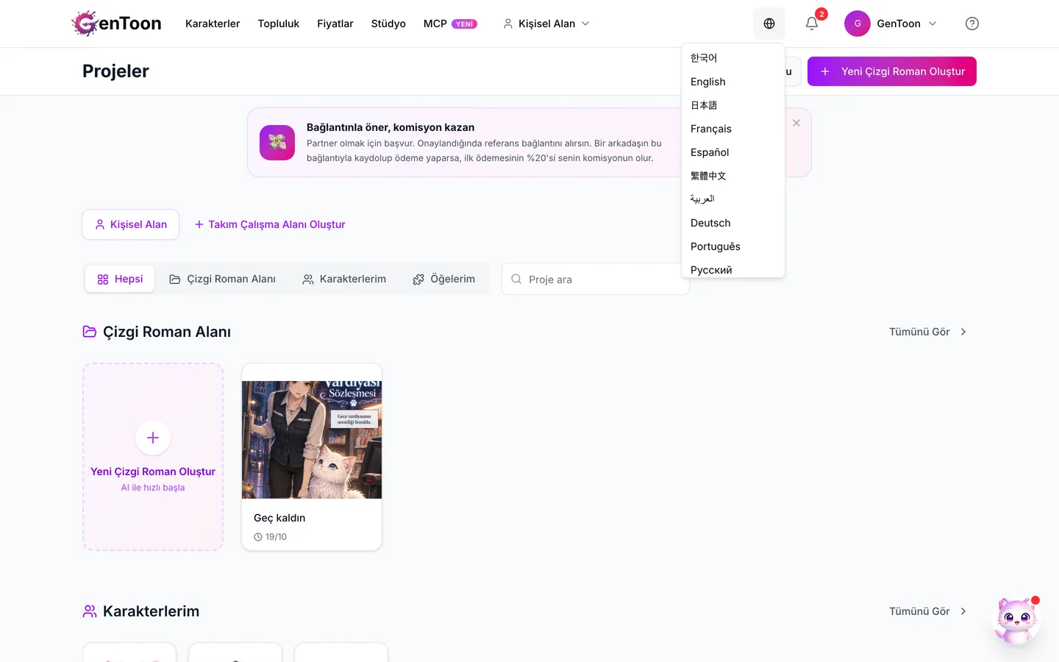Switch to the Karakterlerim tab
The image size is (1059, 662).
tap(344, 279)
